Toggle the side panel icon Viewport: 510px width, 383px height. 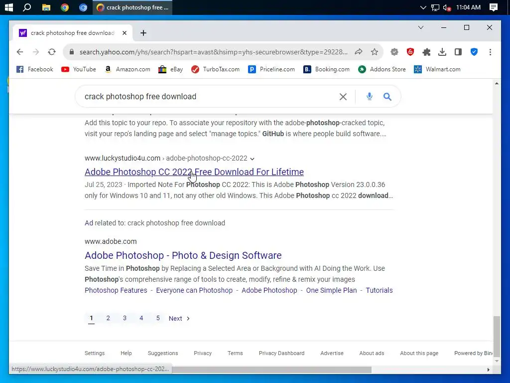458,52
